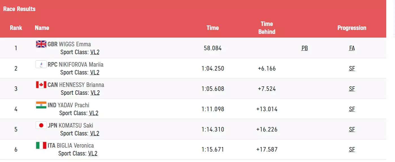
Task: Click the PB abbreviation in Wiggs row
Action: (305, 48)
